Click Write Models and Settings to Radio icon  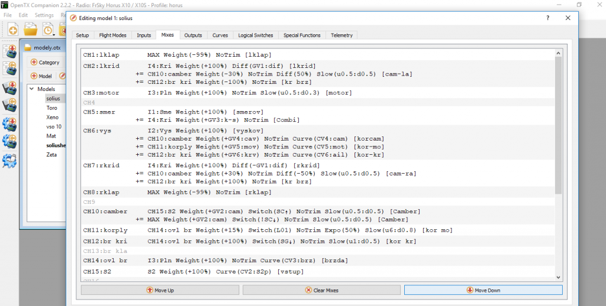9,51
